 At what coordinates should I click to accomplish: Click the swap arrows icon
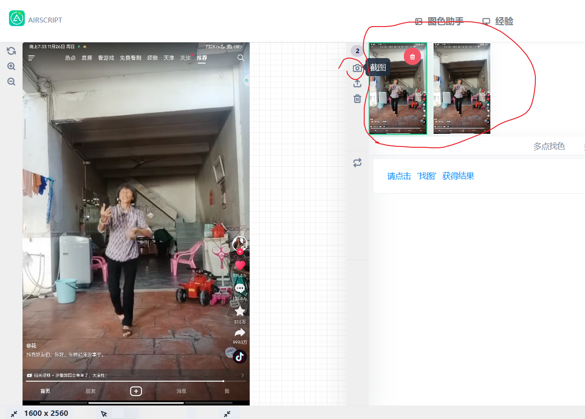click(357, 163)
